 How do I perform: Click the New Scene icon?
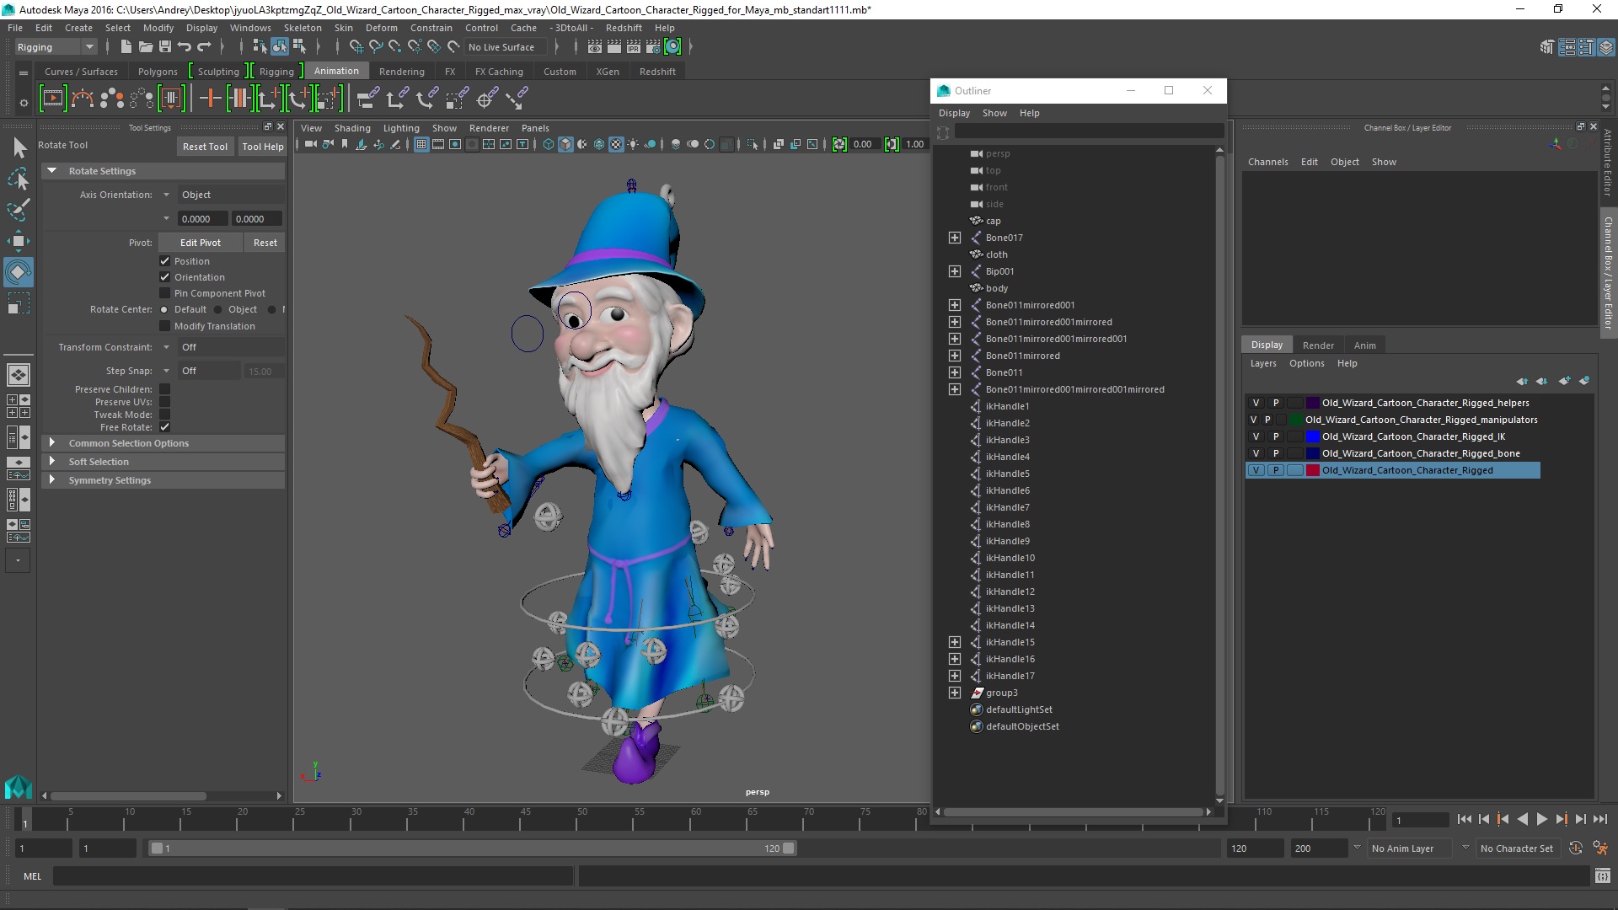(x=126, y=47)
